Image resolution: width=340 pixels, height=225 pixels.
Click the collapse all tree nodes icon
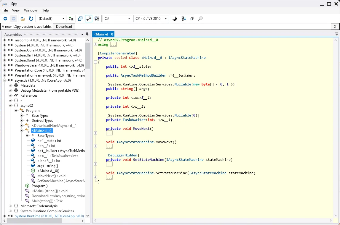tap(192, 19)
